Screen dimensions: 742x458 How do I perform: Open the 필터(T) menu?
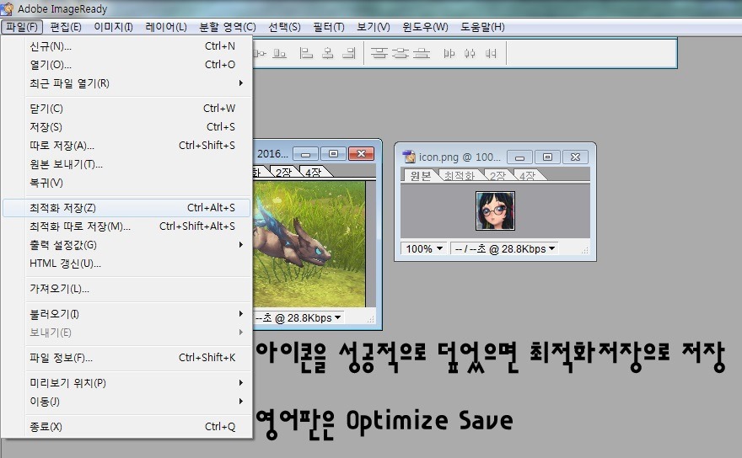(328, 27)
